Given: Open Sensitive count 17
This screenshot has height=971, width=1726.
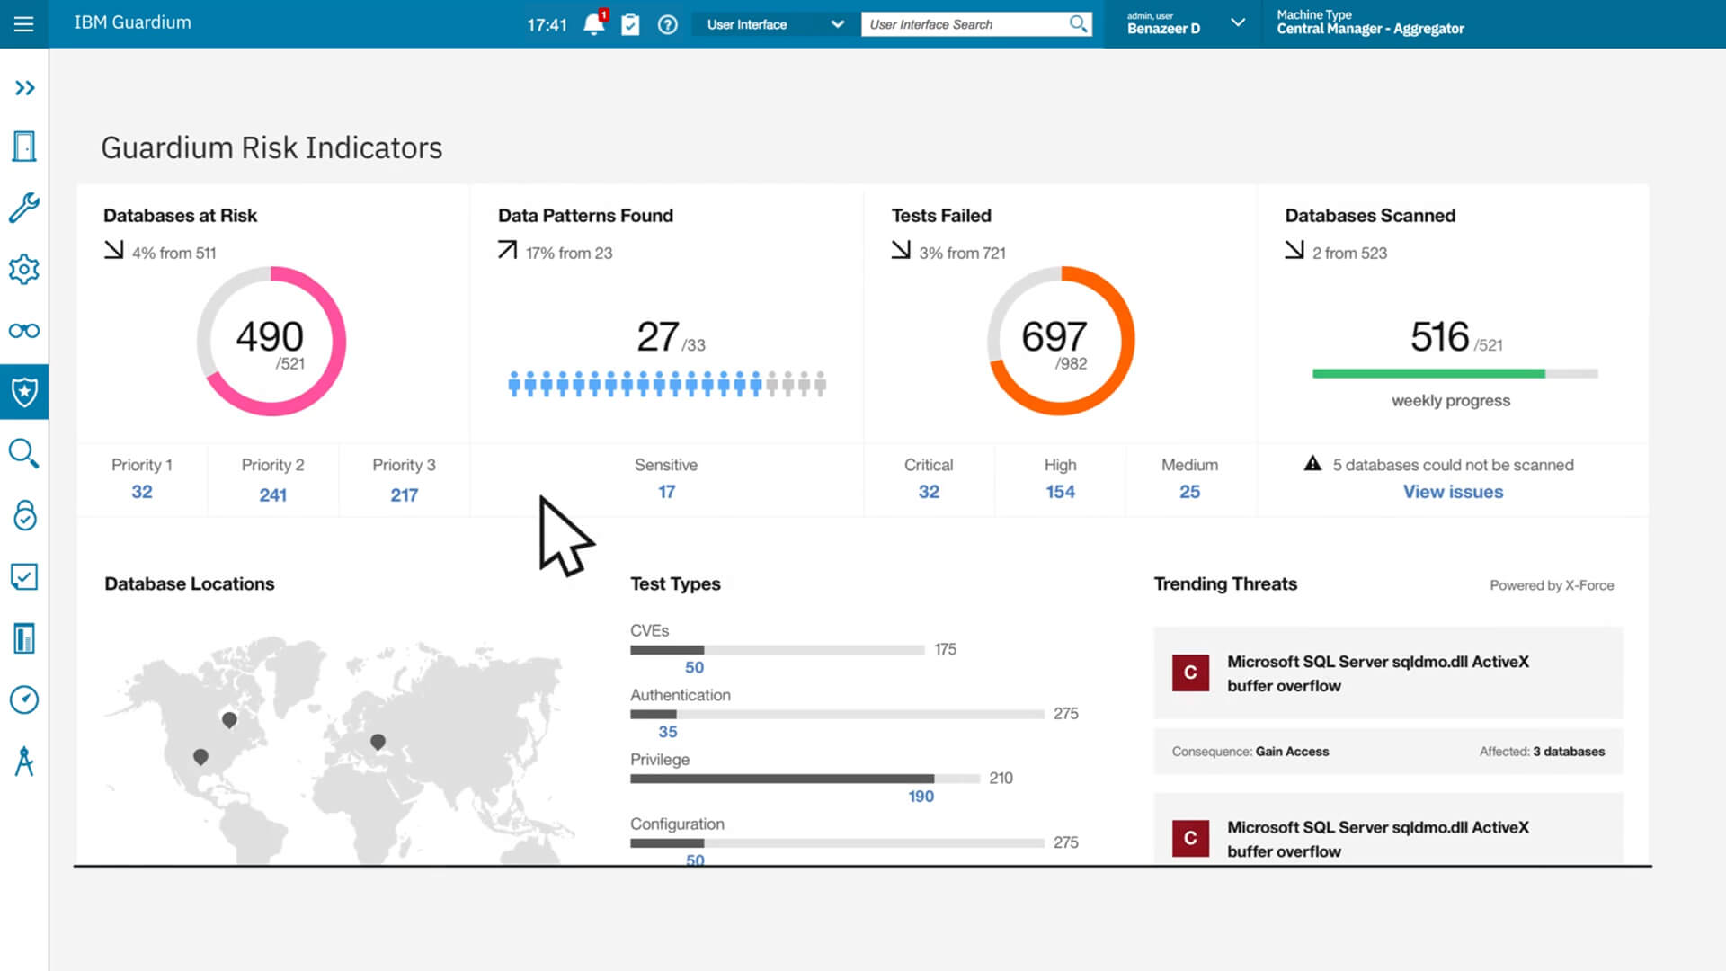Looking at the screenshot, I should (666, 492).
